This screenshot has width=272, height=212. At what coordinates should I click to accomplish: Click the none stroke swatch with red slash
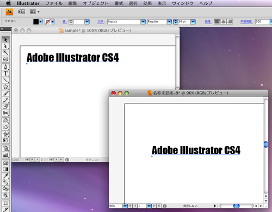(48, 22)
